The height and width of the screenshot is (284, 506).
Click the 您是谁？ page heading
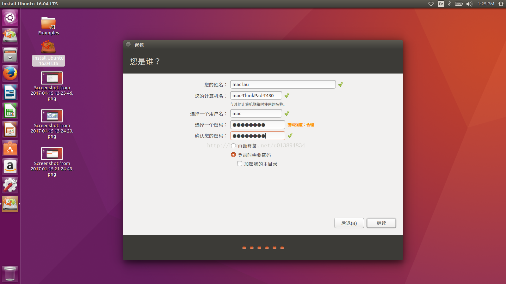[145, 61]
